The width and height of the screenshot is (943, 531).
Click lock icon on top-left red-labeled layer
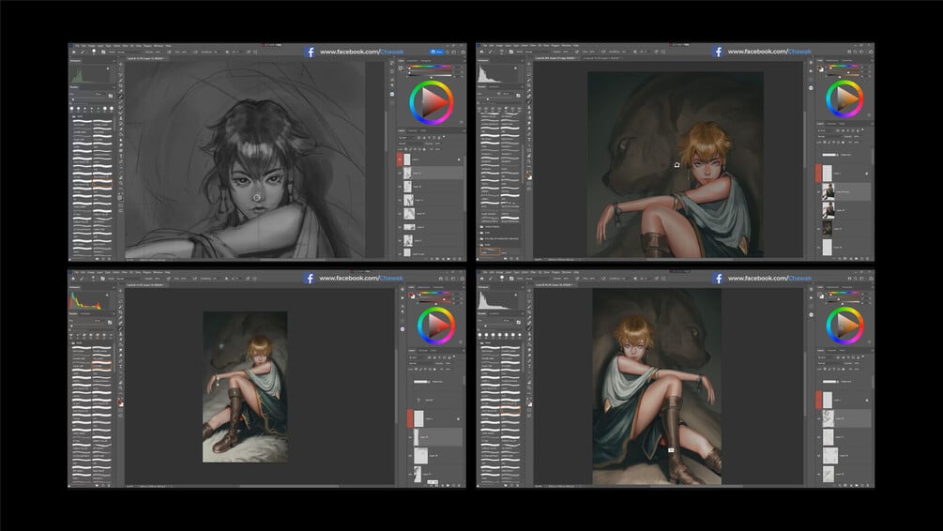[x=460, y=160]
